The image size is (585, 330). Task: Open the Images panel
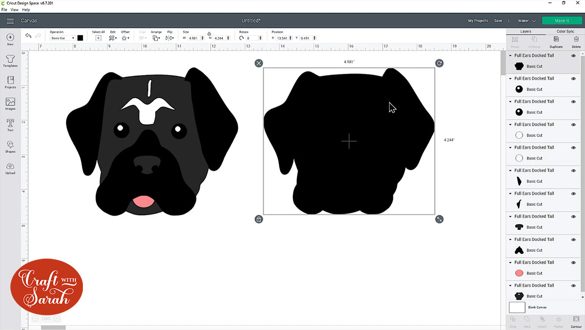point(10,103)
